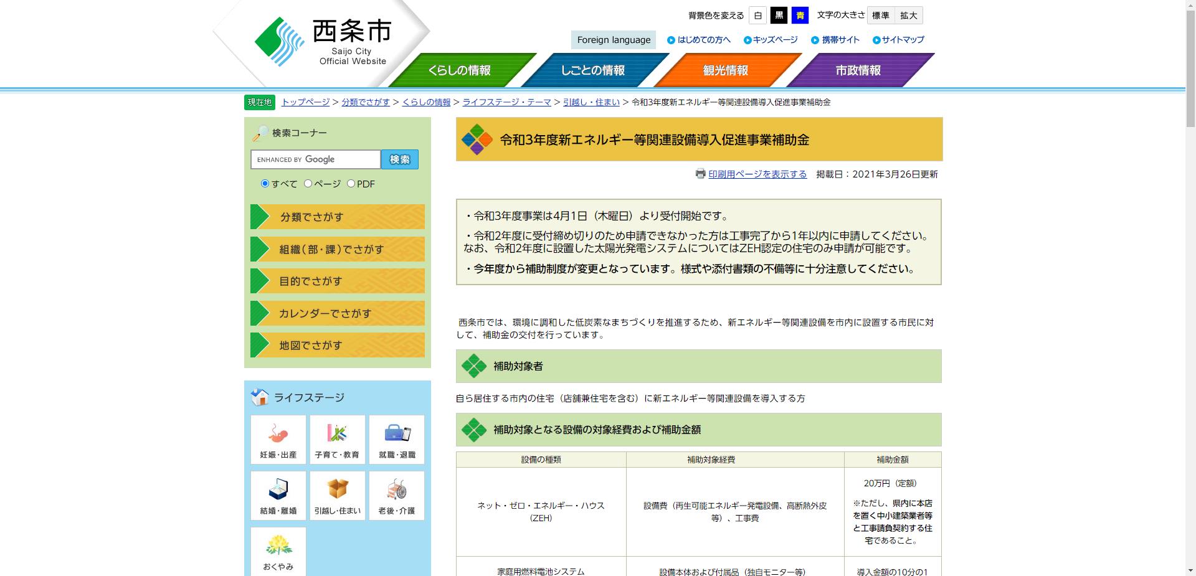Screen dimensions: 1196x576
Task: Go to トップページ via breadcrumb link
Action: point(305,102)
